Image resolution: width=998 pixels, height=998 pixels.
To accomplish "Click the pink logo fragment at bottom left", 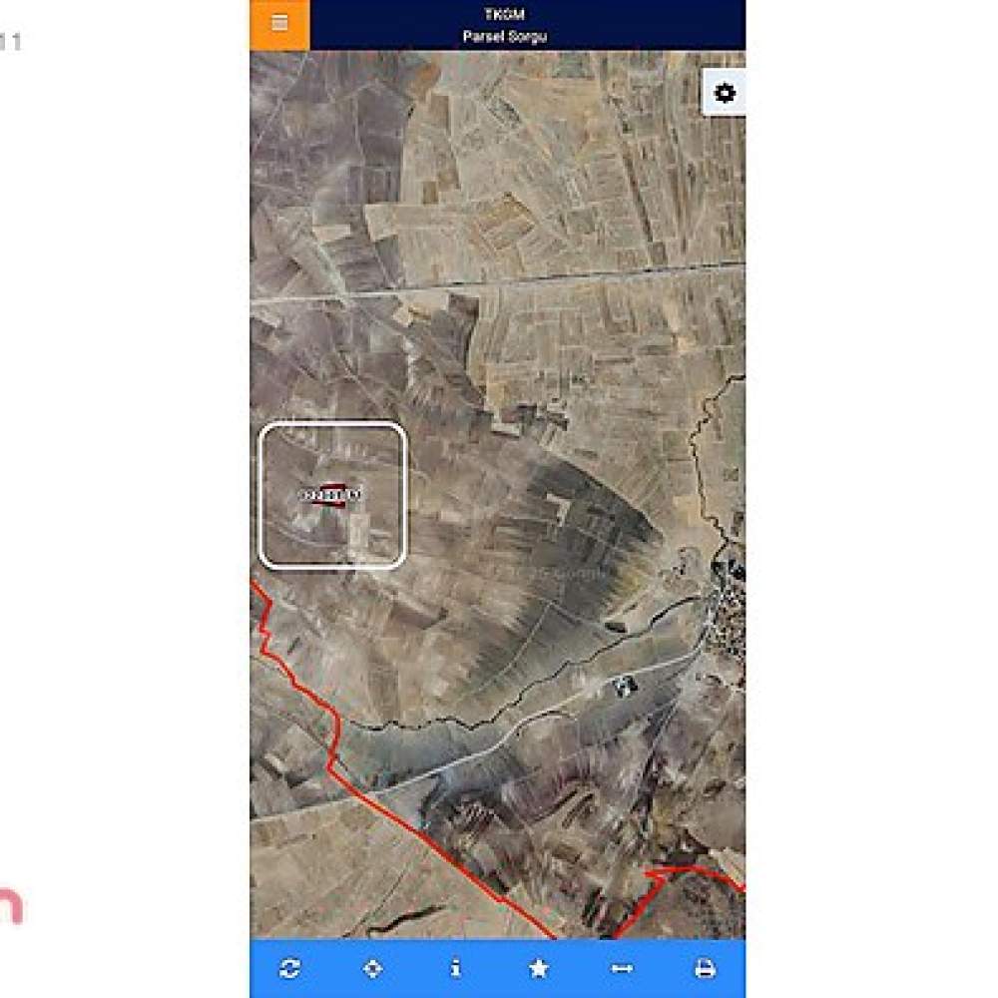I will [x=11, y=906].
